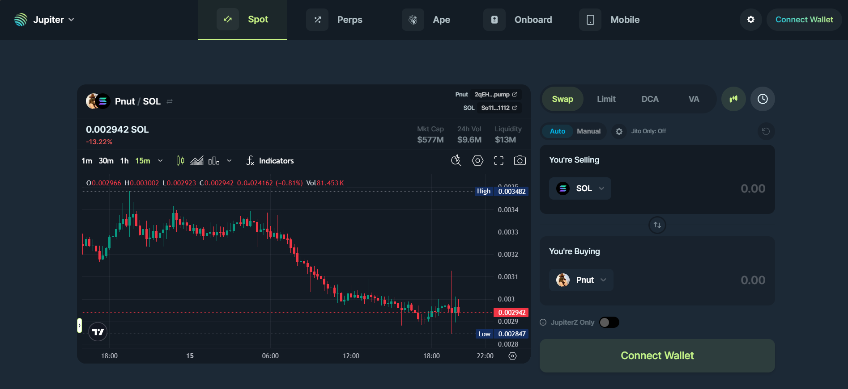
Task: Expand the Jupiter dropdown chevron
Action: [x=71, y=20]
